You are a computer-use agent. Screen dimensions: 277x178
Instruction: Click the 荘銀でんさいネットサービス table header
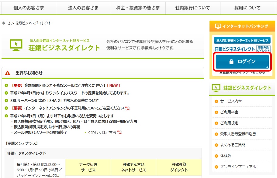[x=133, y=167]
